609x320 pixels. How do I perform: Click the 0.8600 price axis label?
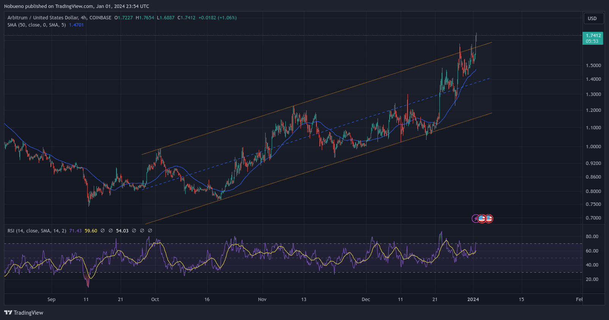(x=593, y=177)
